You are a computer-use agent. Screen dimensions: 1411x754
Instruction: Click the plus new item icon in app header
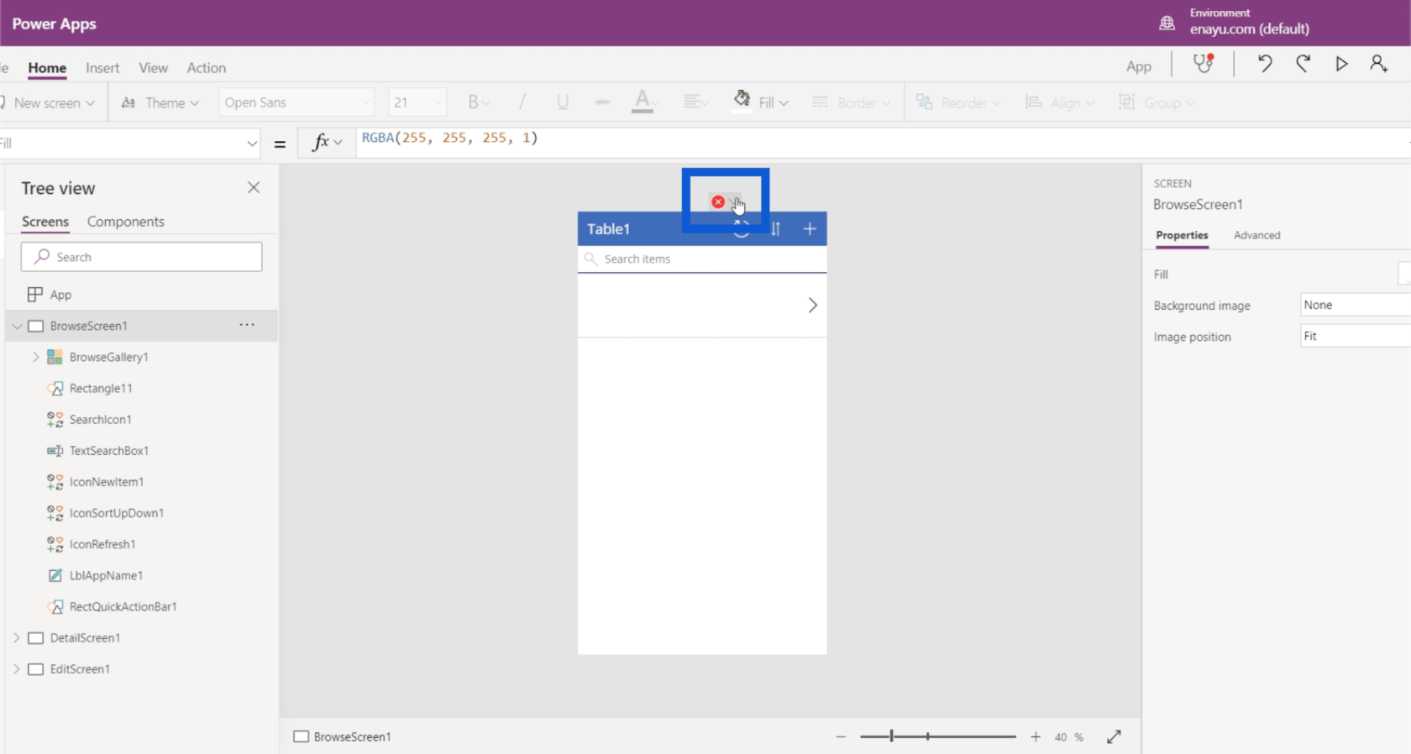810,228
